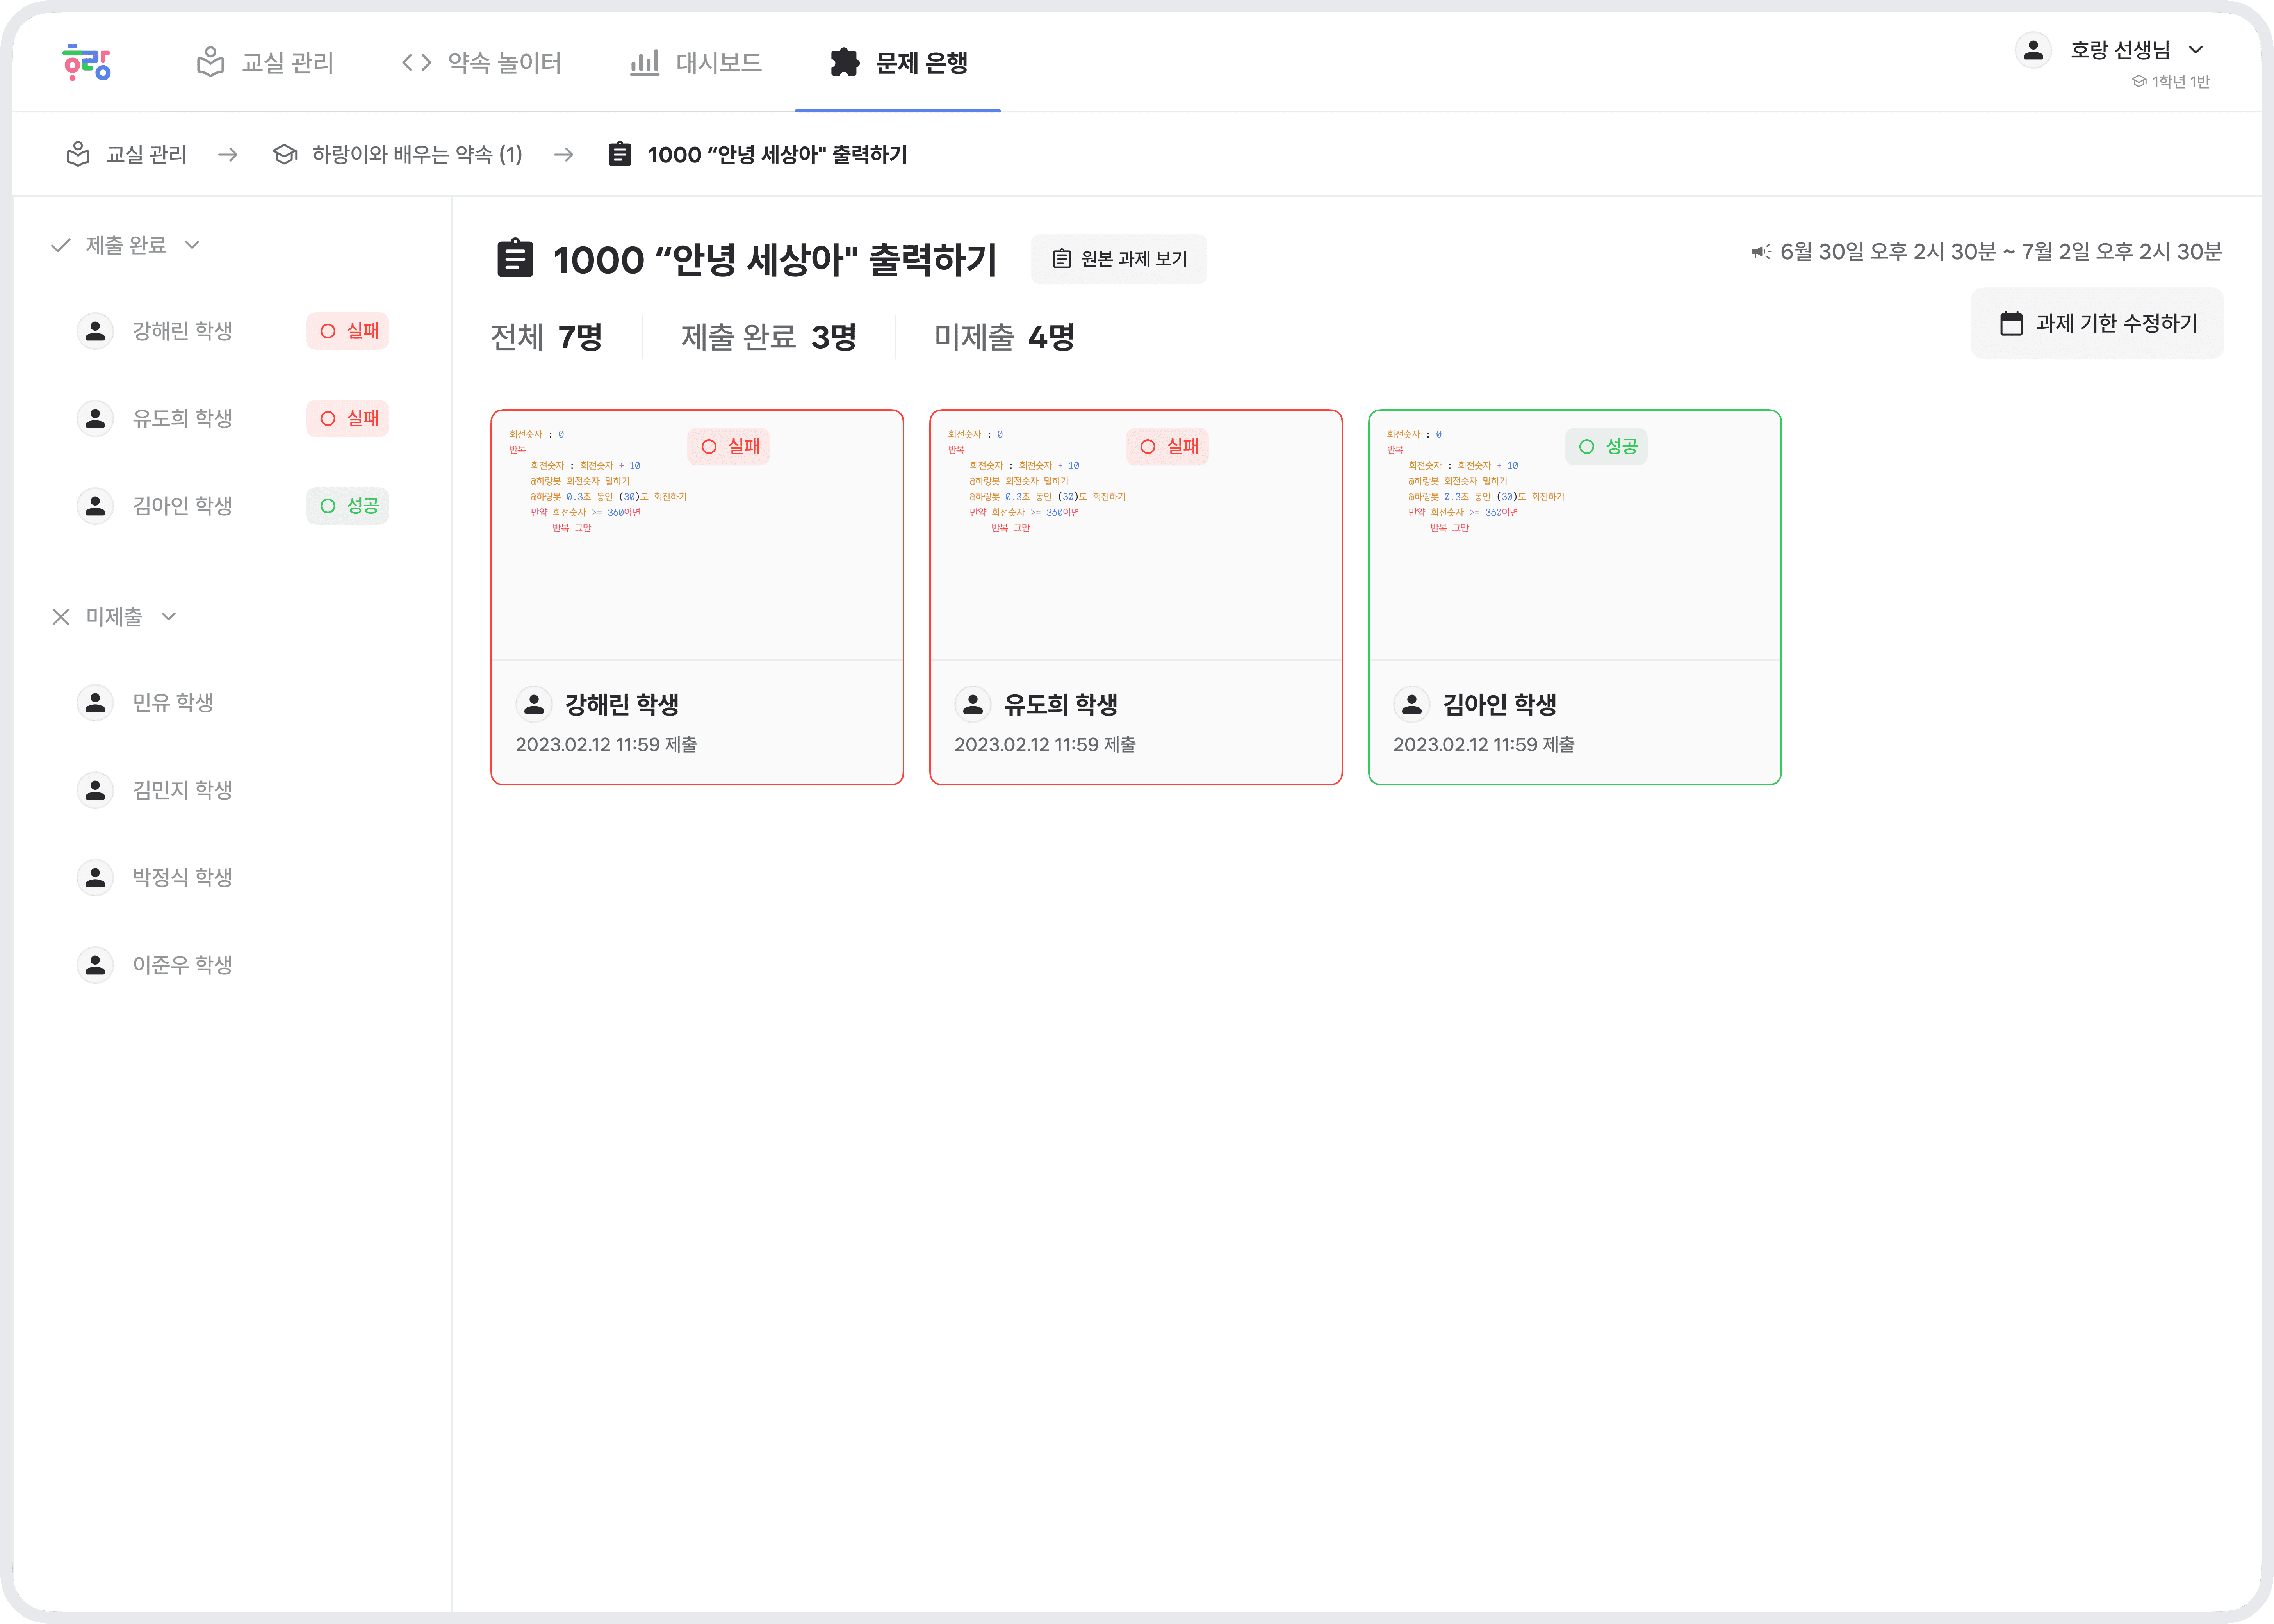Click the 교실 관리 nav icon
This screenshot has width=2274, height=1624.
(x=210, y=62)
